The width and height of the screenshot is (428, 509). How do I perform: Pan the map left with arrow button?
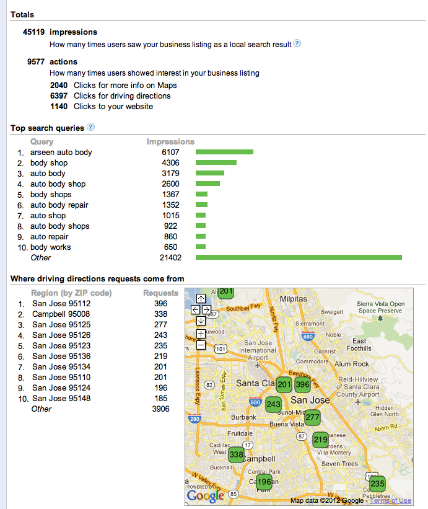tap(195, 310)
